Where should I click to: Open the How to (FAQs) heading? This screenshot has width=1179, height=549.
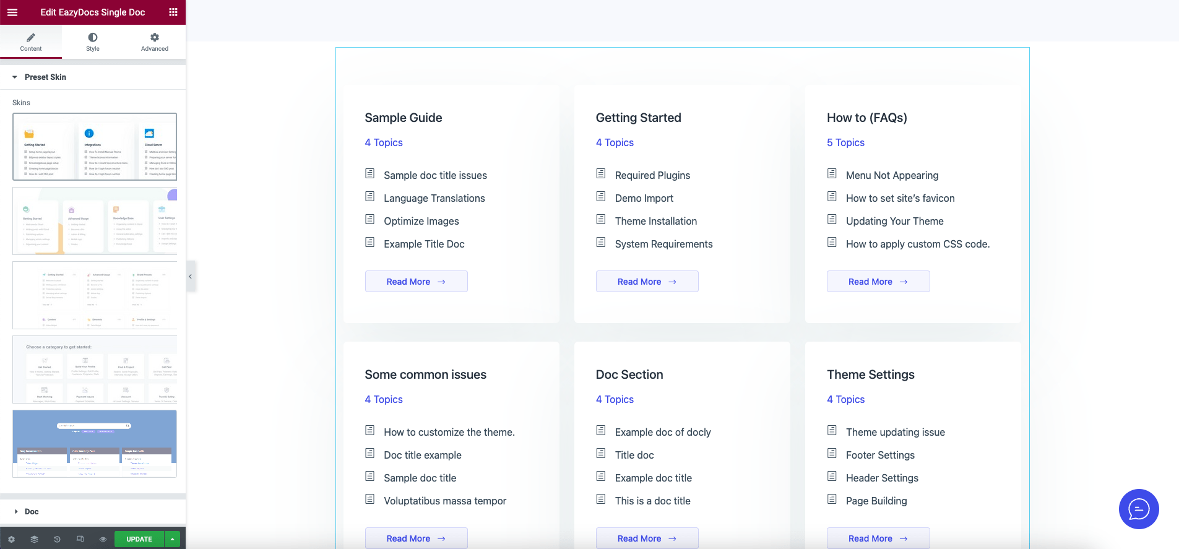pos(867,118)
